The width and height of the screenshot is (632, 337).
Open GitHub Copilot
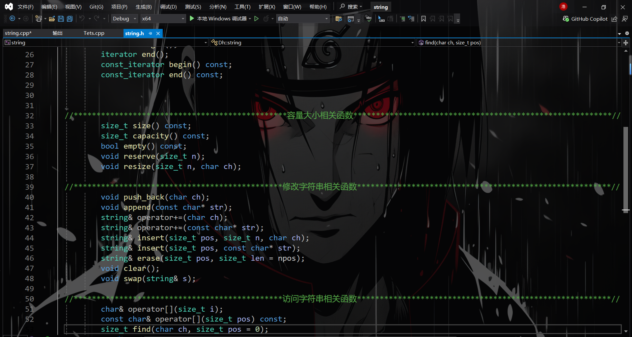(x=585, y=19)
